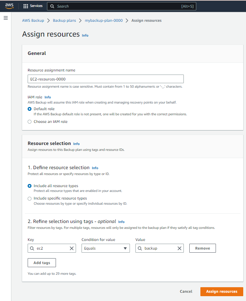This screenshot has width=246, height=301.
Task: Click the Resource assignment name field
Action: click(x=106, y=79)
